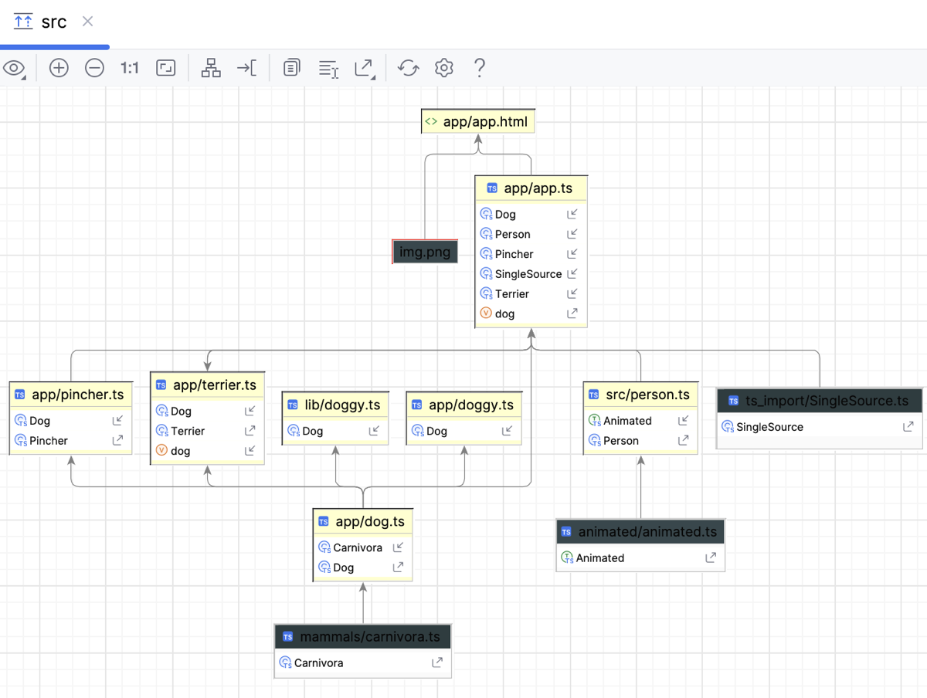927x698 pixels.
Task: Open the export diagram dropdown
Action: 365,69
